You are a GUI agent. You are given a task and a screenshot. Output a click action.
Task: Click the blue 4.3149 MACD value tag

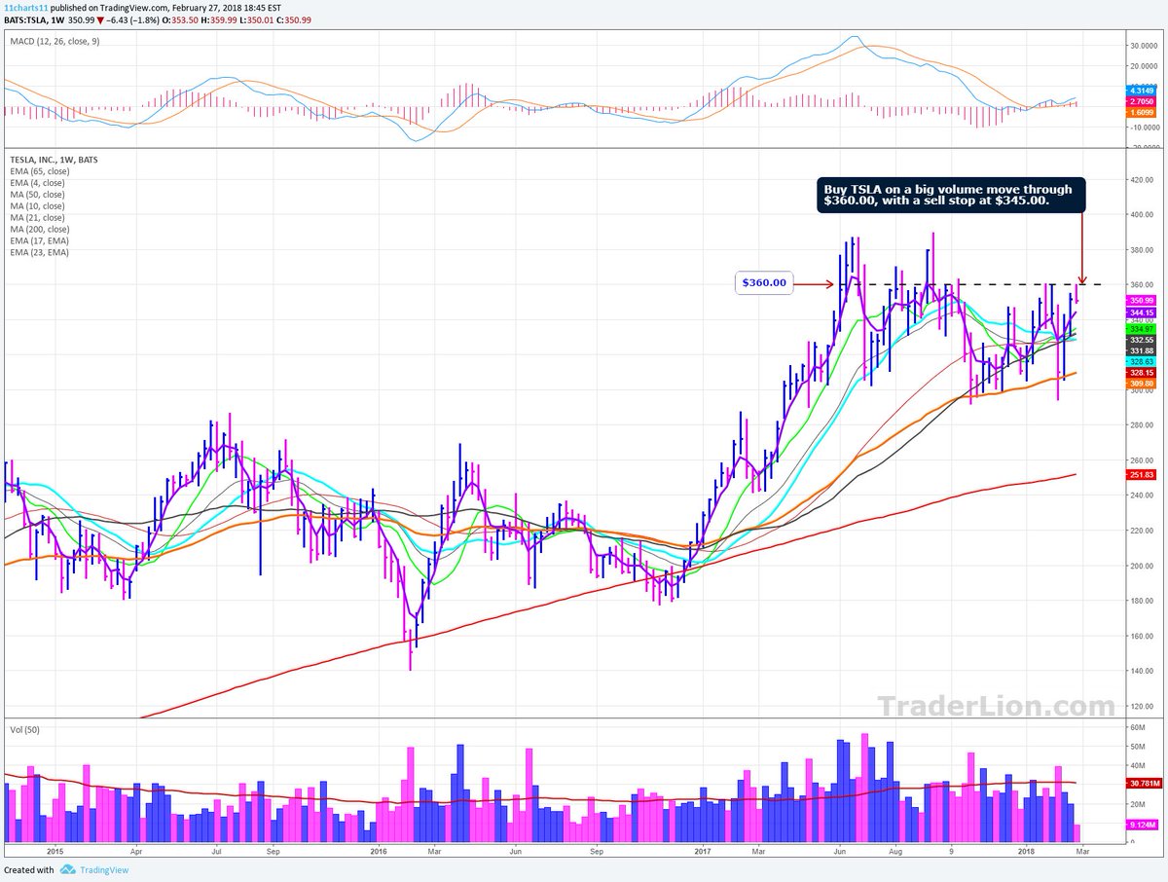(x=1141, y=90)
